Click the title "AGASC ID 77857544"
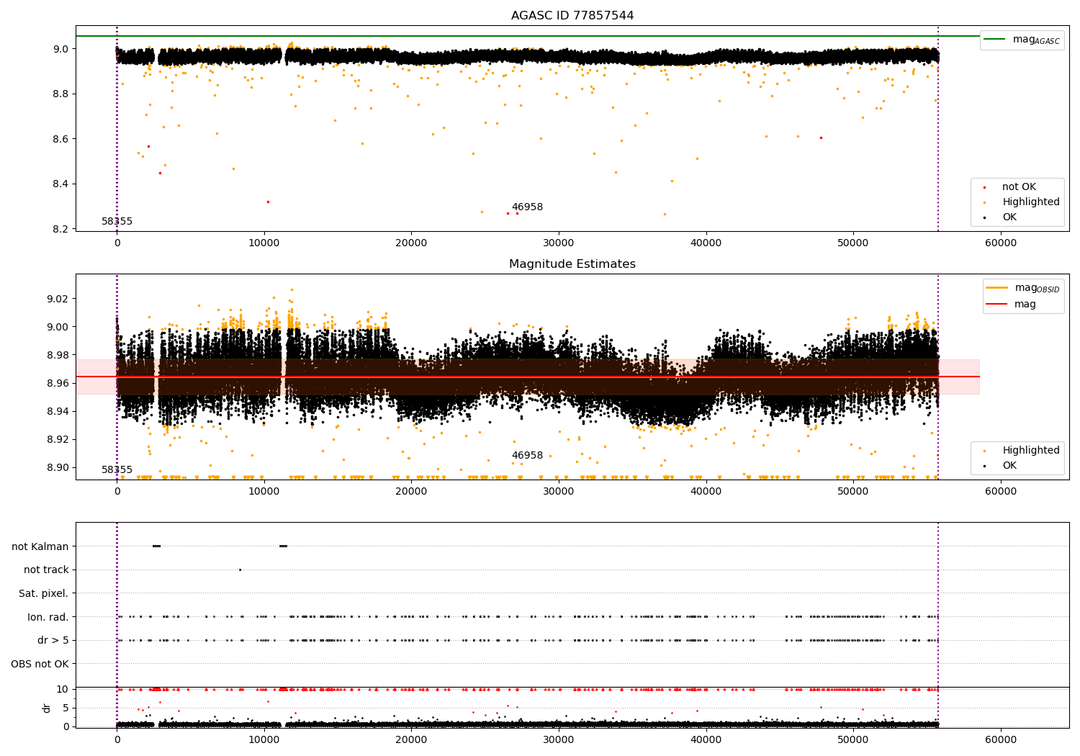The height and width of the screenshot is (756, 1080). click(x=572, y=16)
